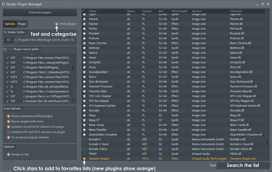Enable Verify plugins option

click(57, 24)
